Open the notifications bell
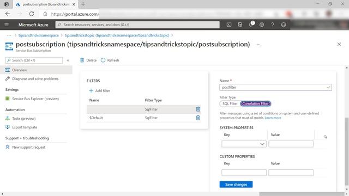Screen dimensions: 349x196 point(251,24)
